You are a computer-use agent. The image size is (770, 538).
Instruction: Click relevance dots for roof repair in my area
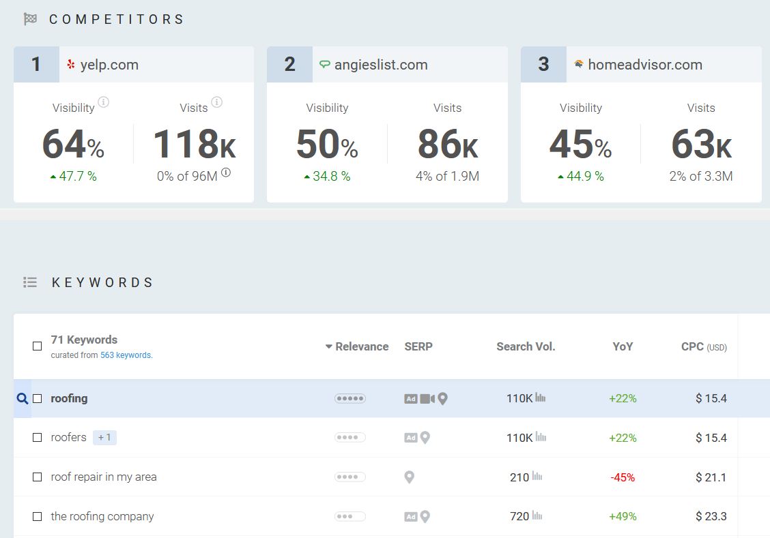coord(350,477)
